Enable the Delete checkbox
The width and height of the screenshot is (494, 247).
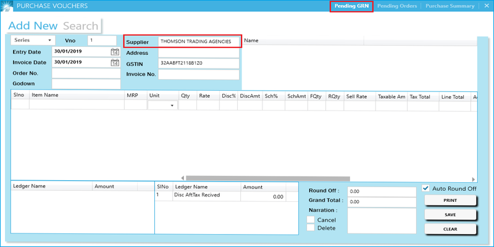(311, 228)
